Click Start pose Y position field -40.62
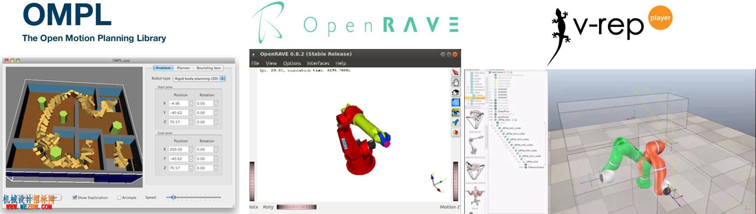756x214 pixels. (x=178, y=112)
